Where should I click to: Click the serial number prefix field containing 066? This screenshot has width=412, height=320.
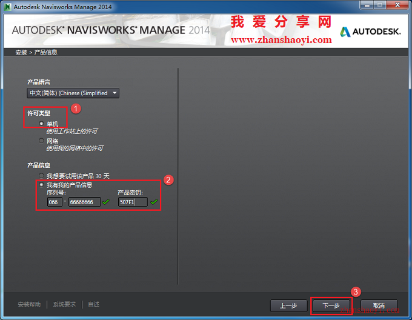pos(55,202)
